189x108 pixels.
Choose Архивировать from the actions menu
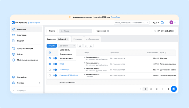coord(66,54)
